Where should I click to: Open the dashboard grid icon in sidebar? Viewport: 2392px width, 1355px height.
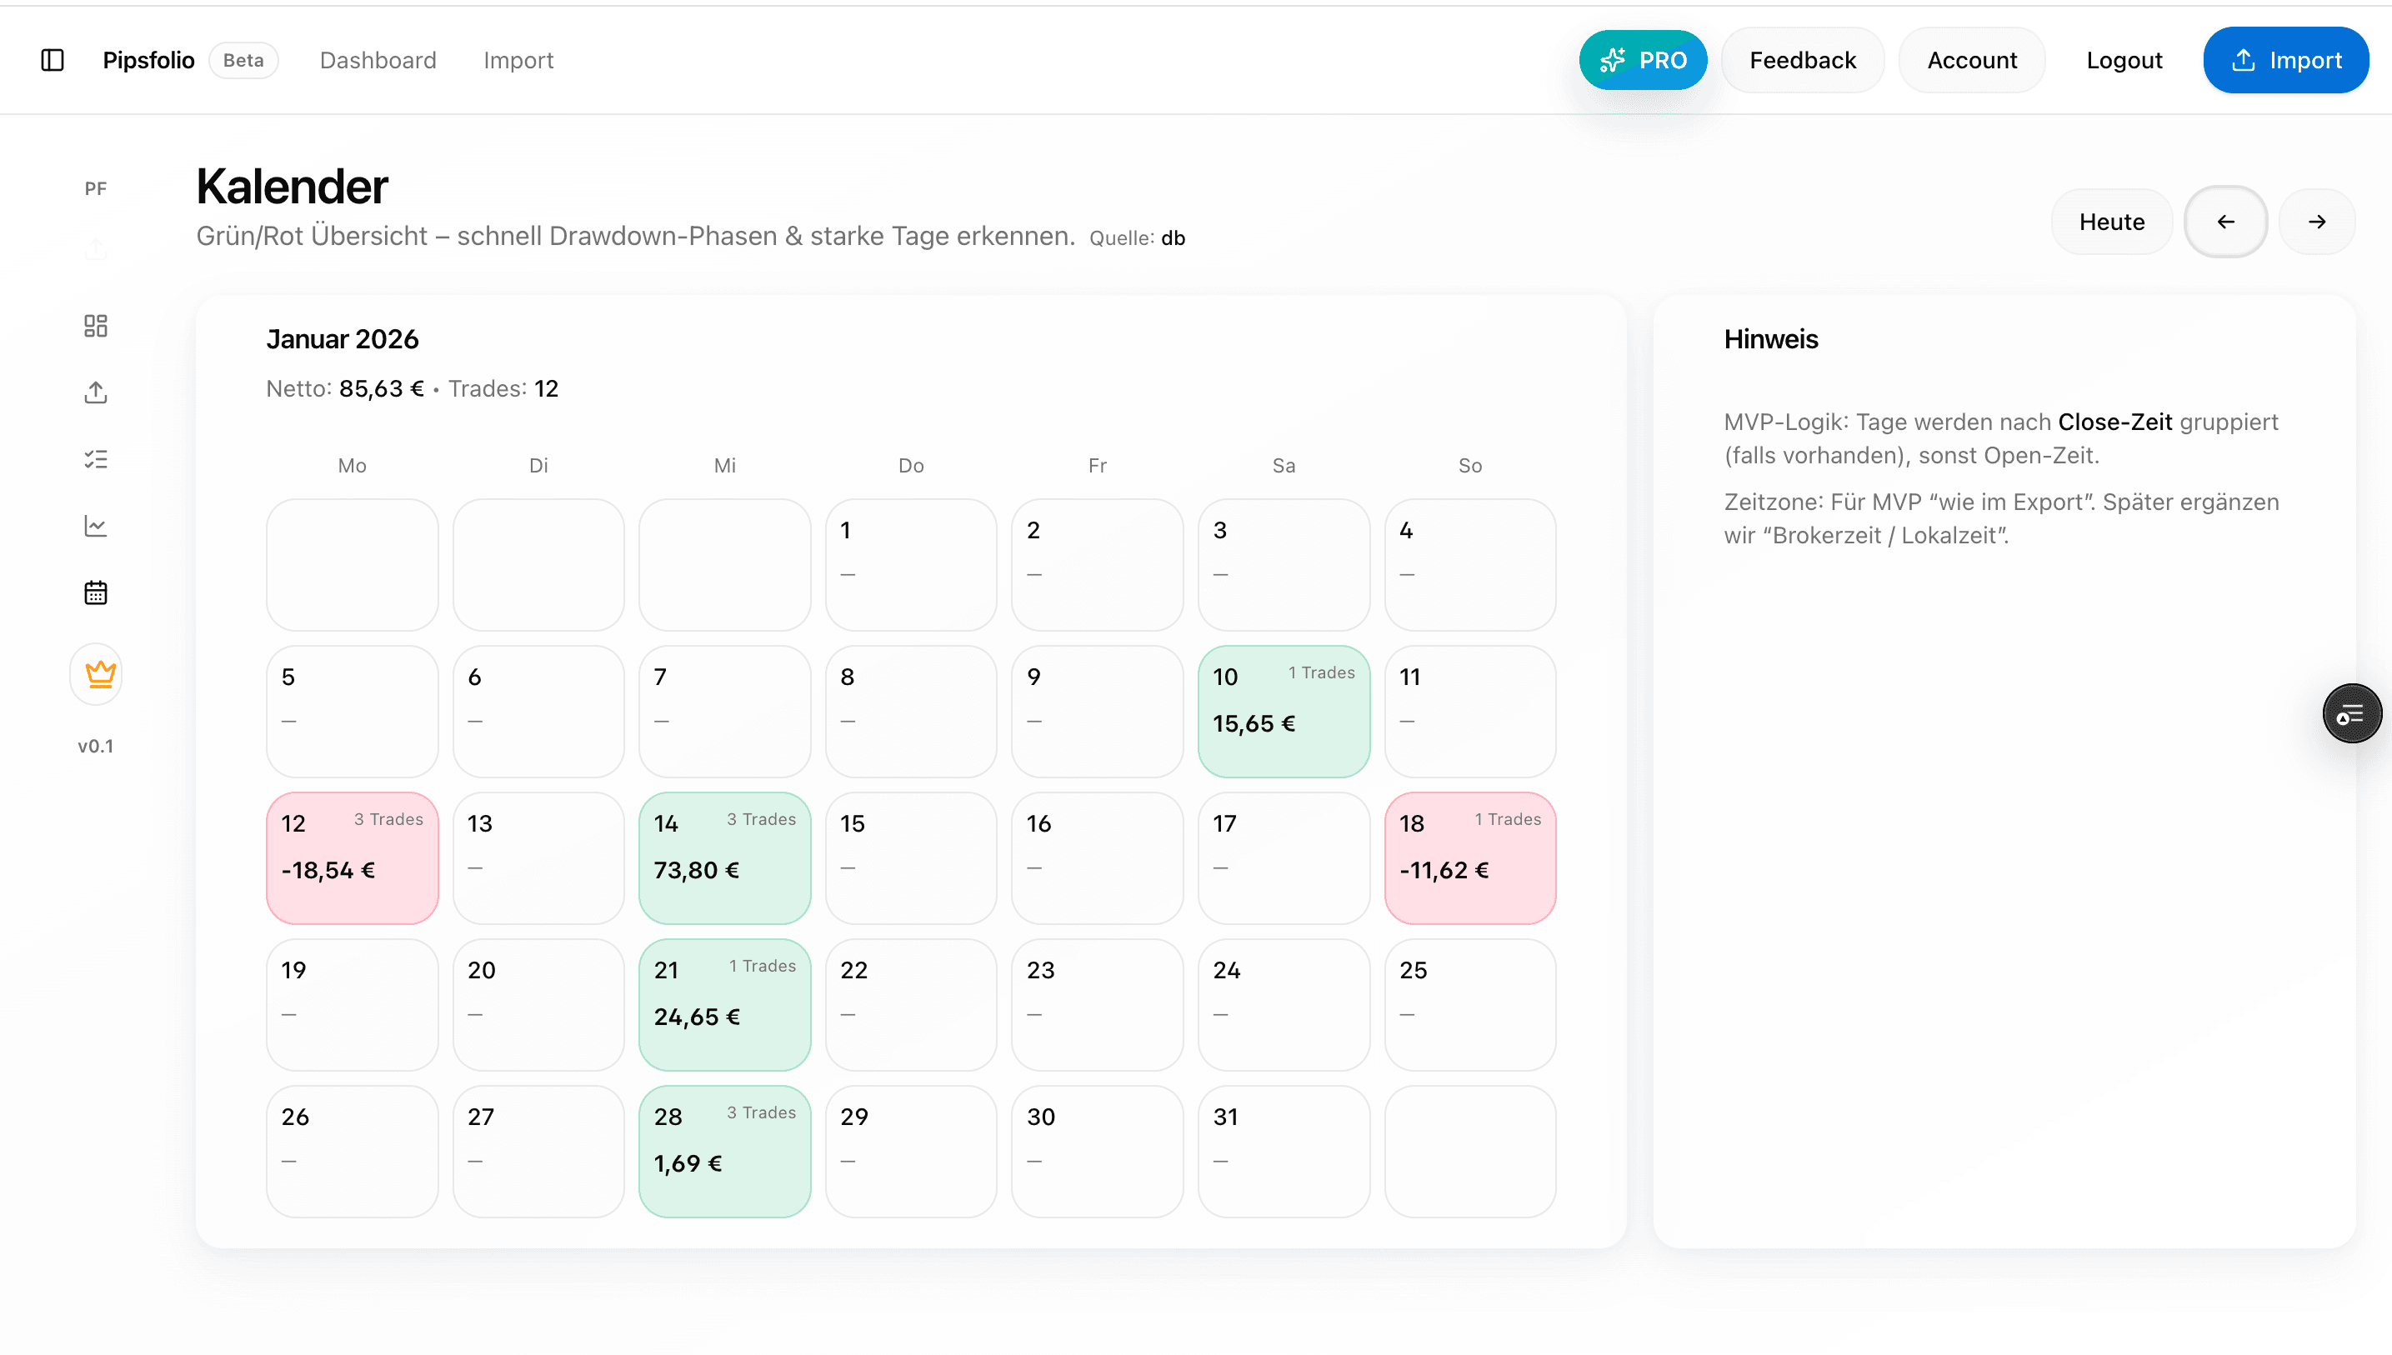(96, 326)
